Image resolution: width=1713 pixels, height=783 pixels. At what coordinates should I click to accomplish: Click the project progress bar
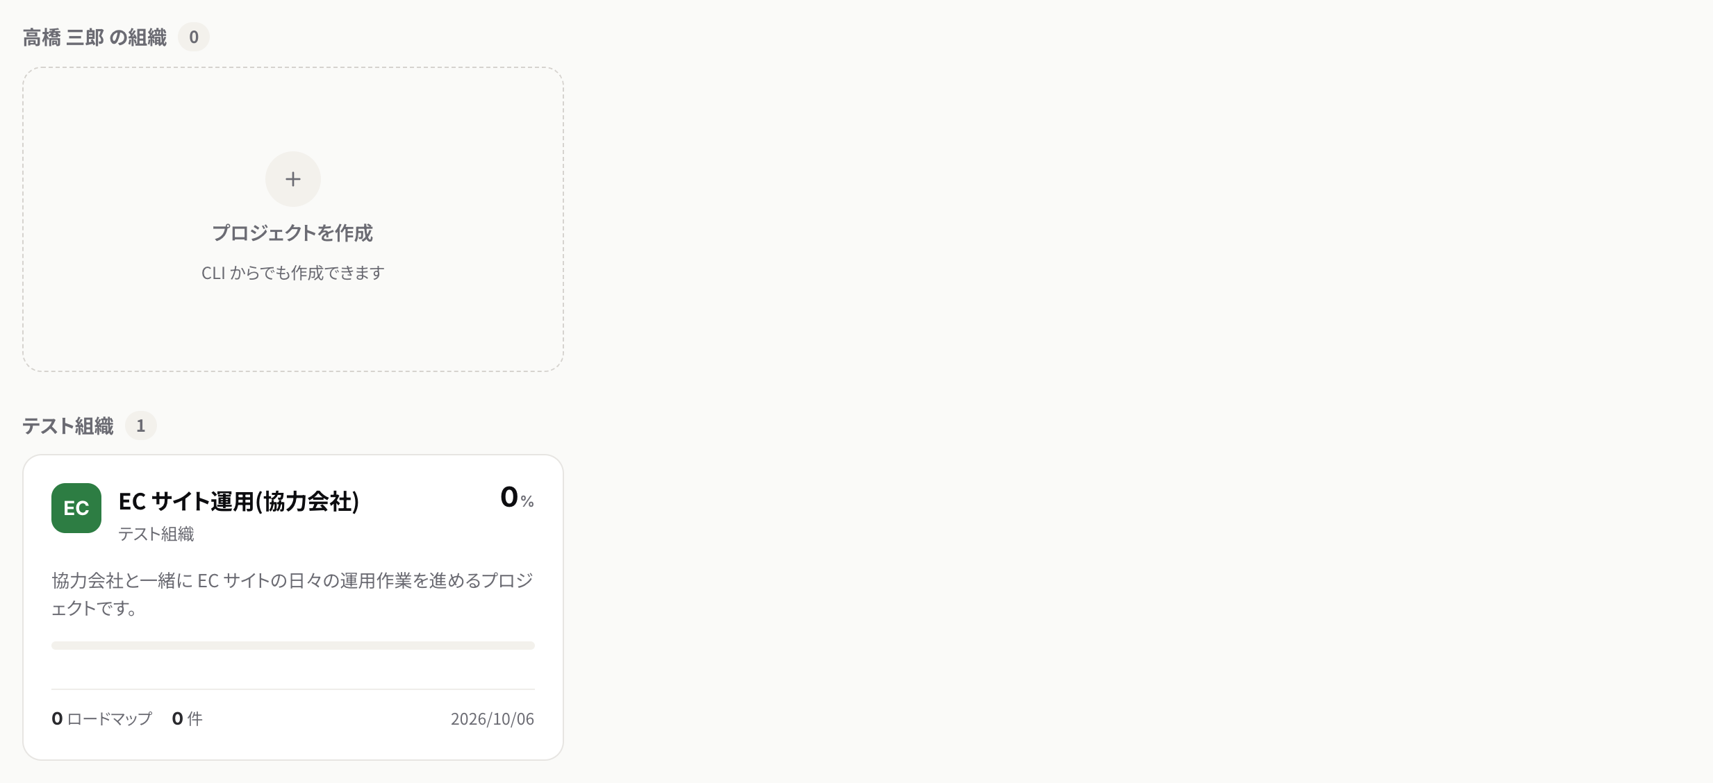pyautogui.click(x=293, y=646)
